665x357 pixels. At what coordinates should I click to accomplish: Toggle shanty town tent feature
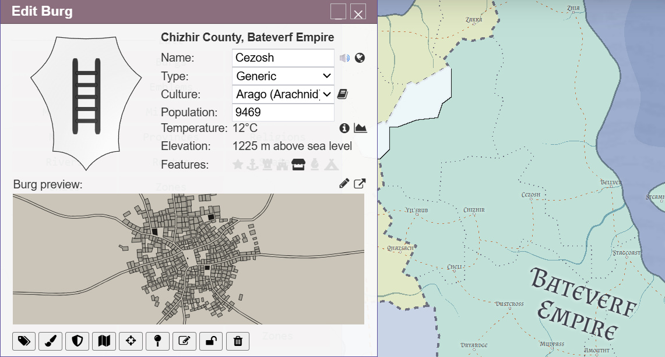point(331,164)
